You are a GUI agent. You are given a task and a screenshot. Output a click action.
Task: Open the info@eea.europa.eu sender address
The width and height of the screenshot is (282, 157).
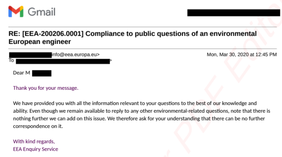(76, 55)
